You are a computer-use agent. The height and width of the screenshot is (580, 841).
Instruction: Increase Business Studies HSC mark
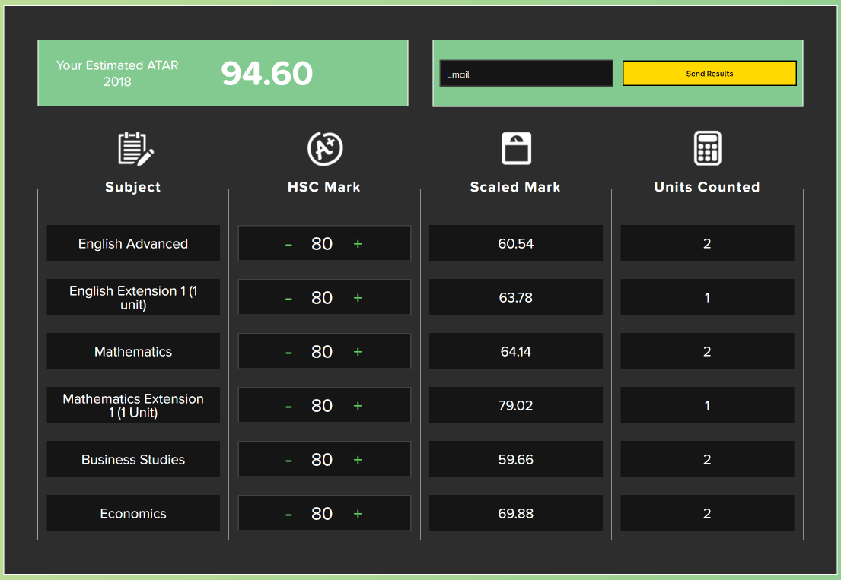point(358,460)
